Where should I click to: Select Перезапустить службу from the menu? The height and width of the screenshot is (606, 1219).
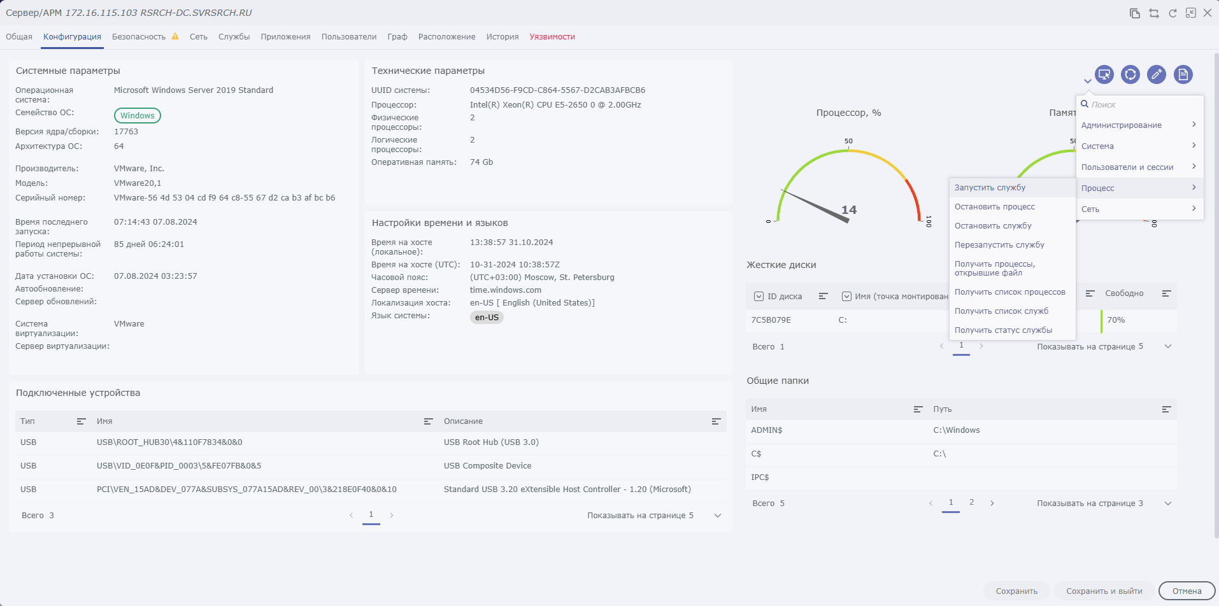[x=999, y=245]
